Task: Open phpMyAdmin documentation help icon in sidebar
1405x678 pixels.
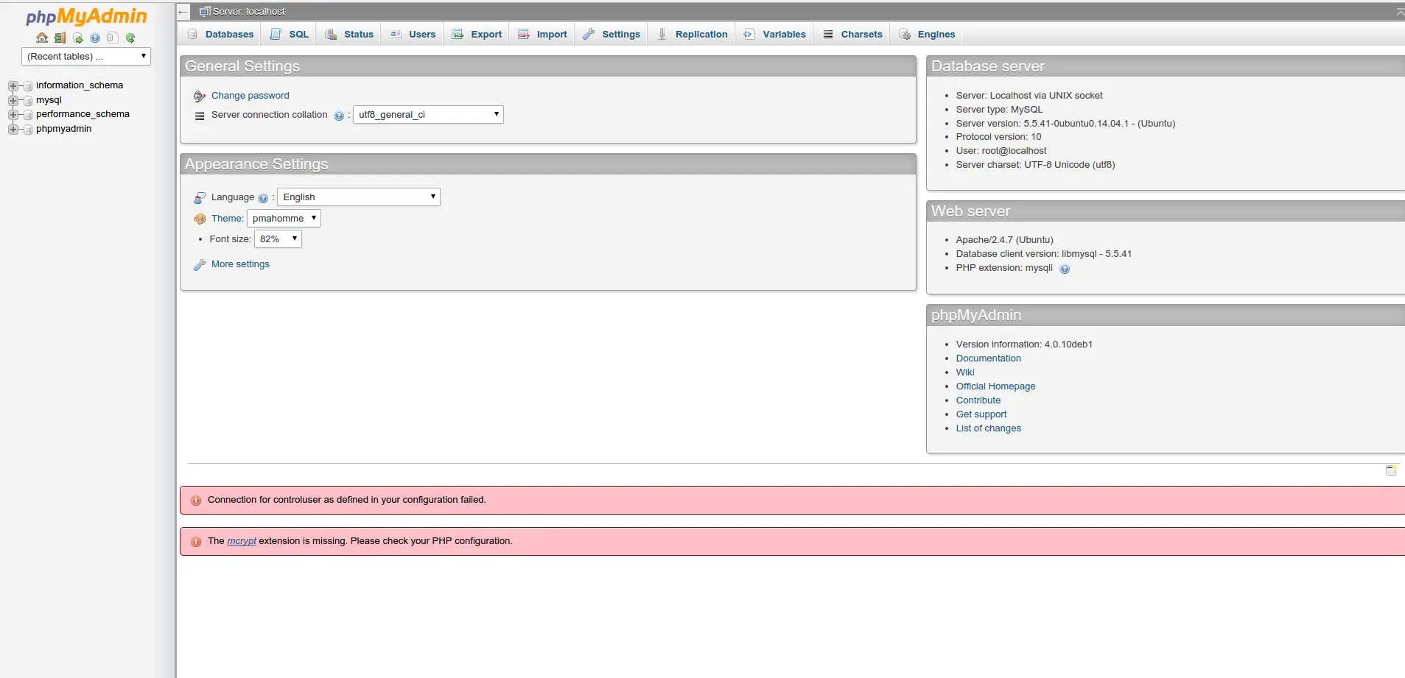Action: click(95, 38)
